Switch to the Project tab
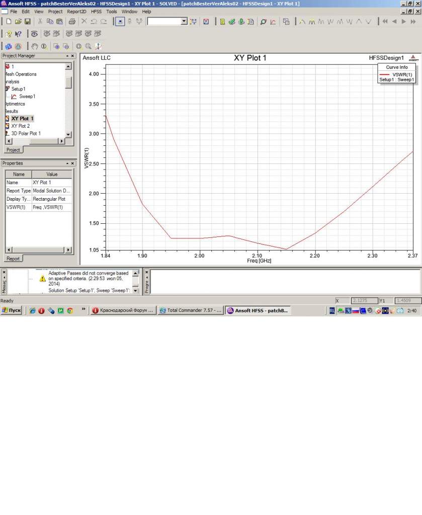This screenshot has width=422, height=515. (13, 150)
